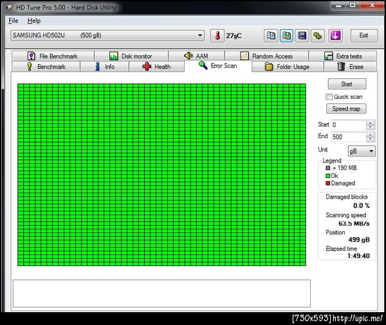Click the Start position input field
This screenshot has height=325, width=386.
[349, 125]
